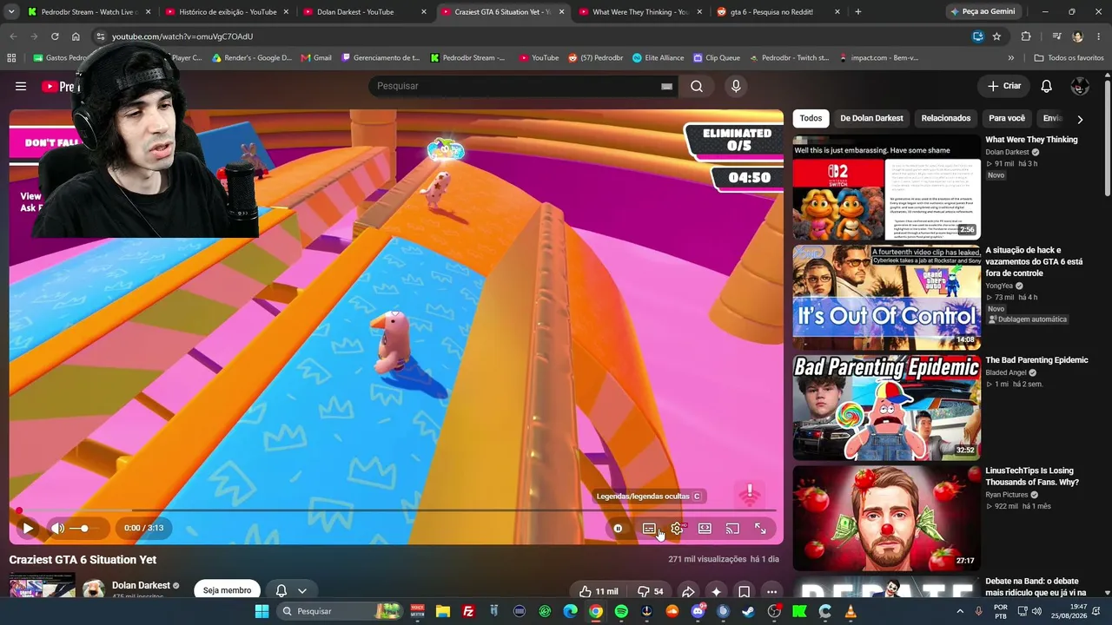Save the video using the bookmark icon
The image size is (1112, 625).
coord(744,591)
